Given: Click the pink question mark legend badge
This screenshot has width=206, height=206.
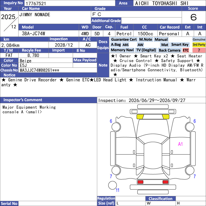Looking at the screenshot, I should click(x=199, y=50).
